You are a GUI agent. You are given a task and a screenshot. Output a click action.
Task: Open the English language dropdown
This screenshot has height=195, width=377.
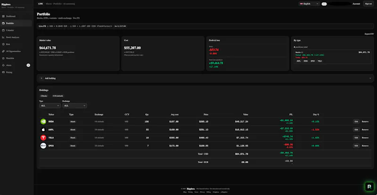[309, 4]
